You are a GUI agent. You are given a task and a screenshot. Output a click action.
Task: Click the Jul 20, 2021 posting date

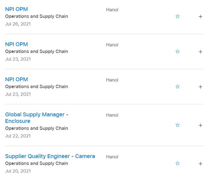click(x=18, y=171)
